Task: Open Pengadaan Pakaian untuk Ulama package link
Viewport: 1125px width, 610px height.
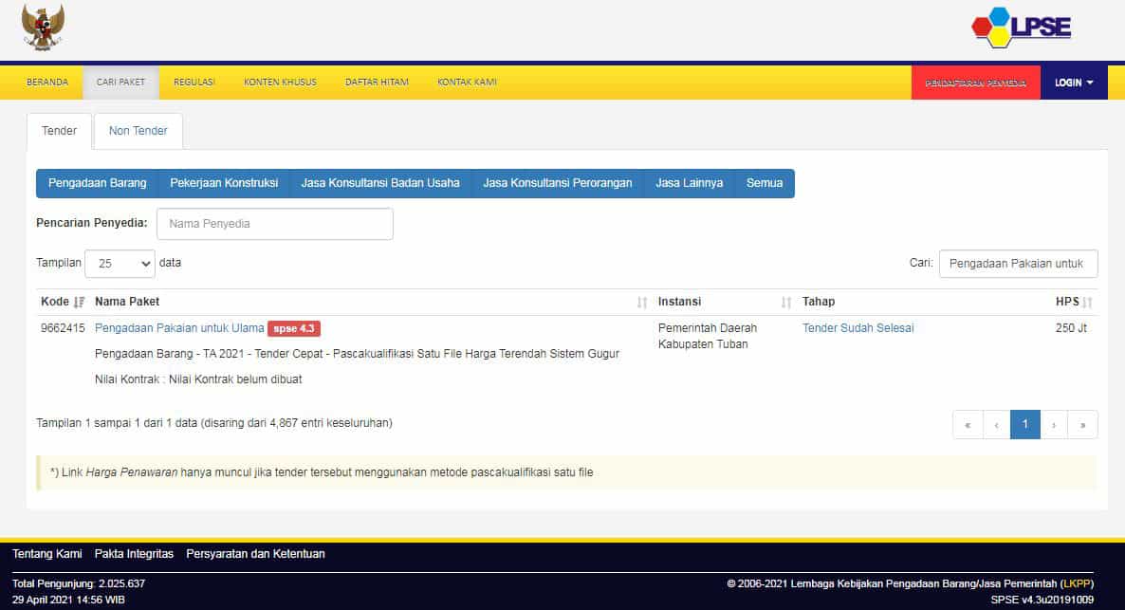Action: click(x=179, y=328)
